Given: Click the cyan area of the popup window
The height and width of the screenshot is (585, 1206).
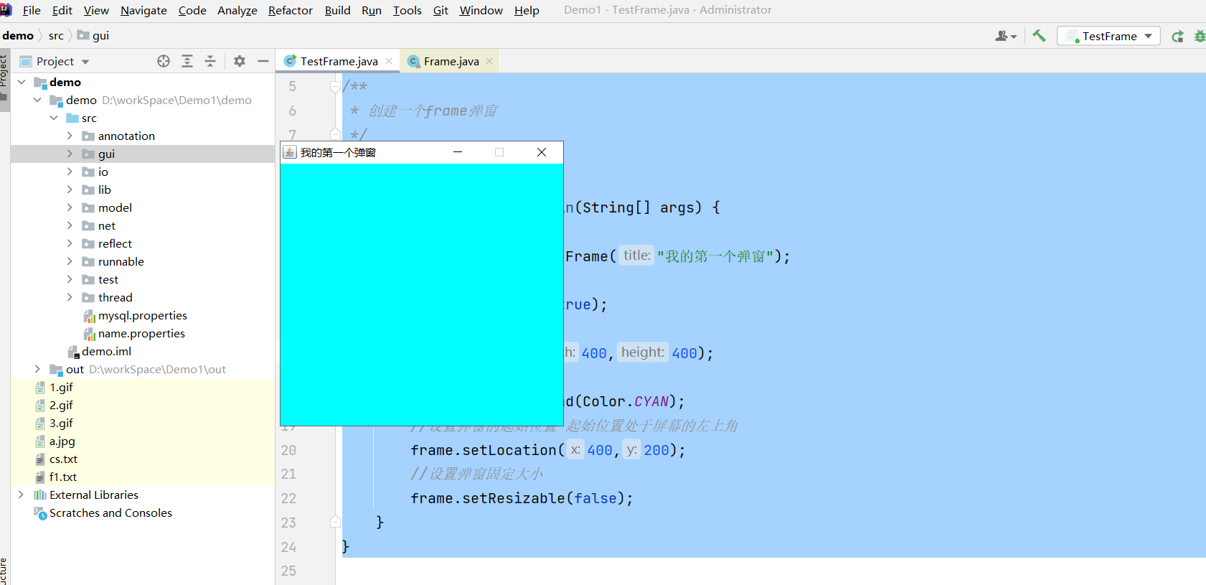Looking at the screenshot, I should tap(421, 294).
